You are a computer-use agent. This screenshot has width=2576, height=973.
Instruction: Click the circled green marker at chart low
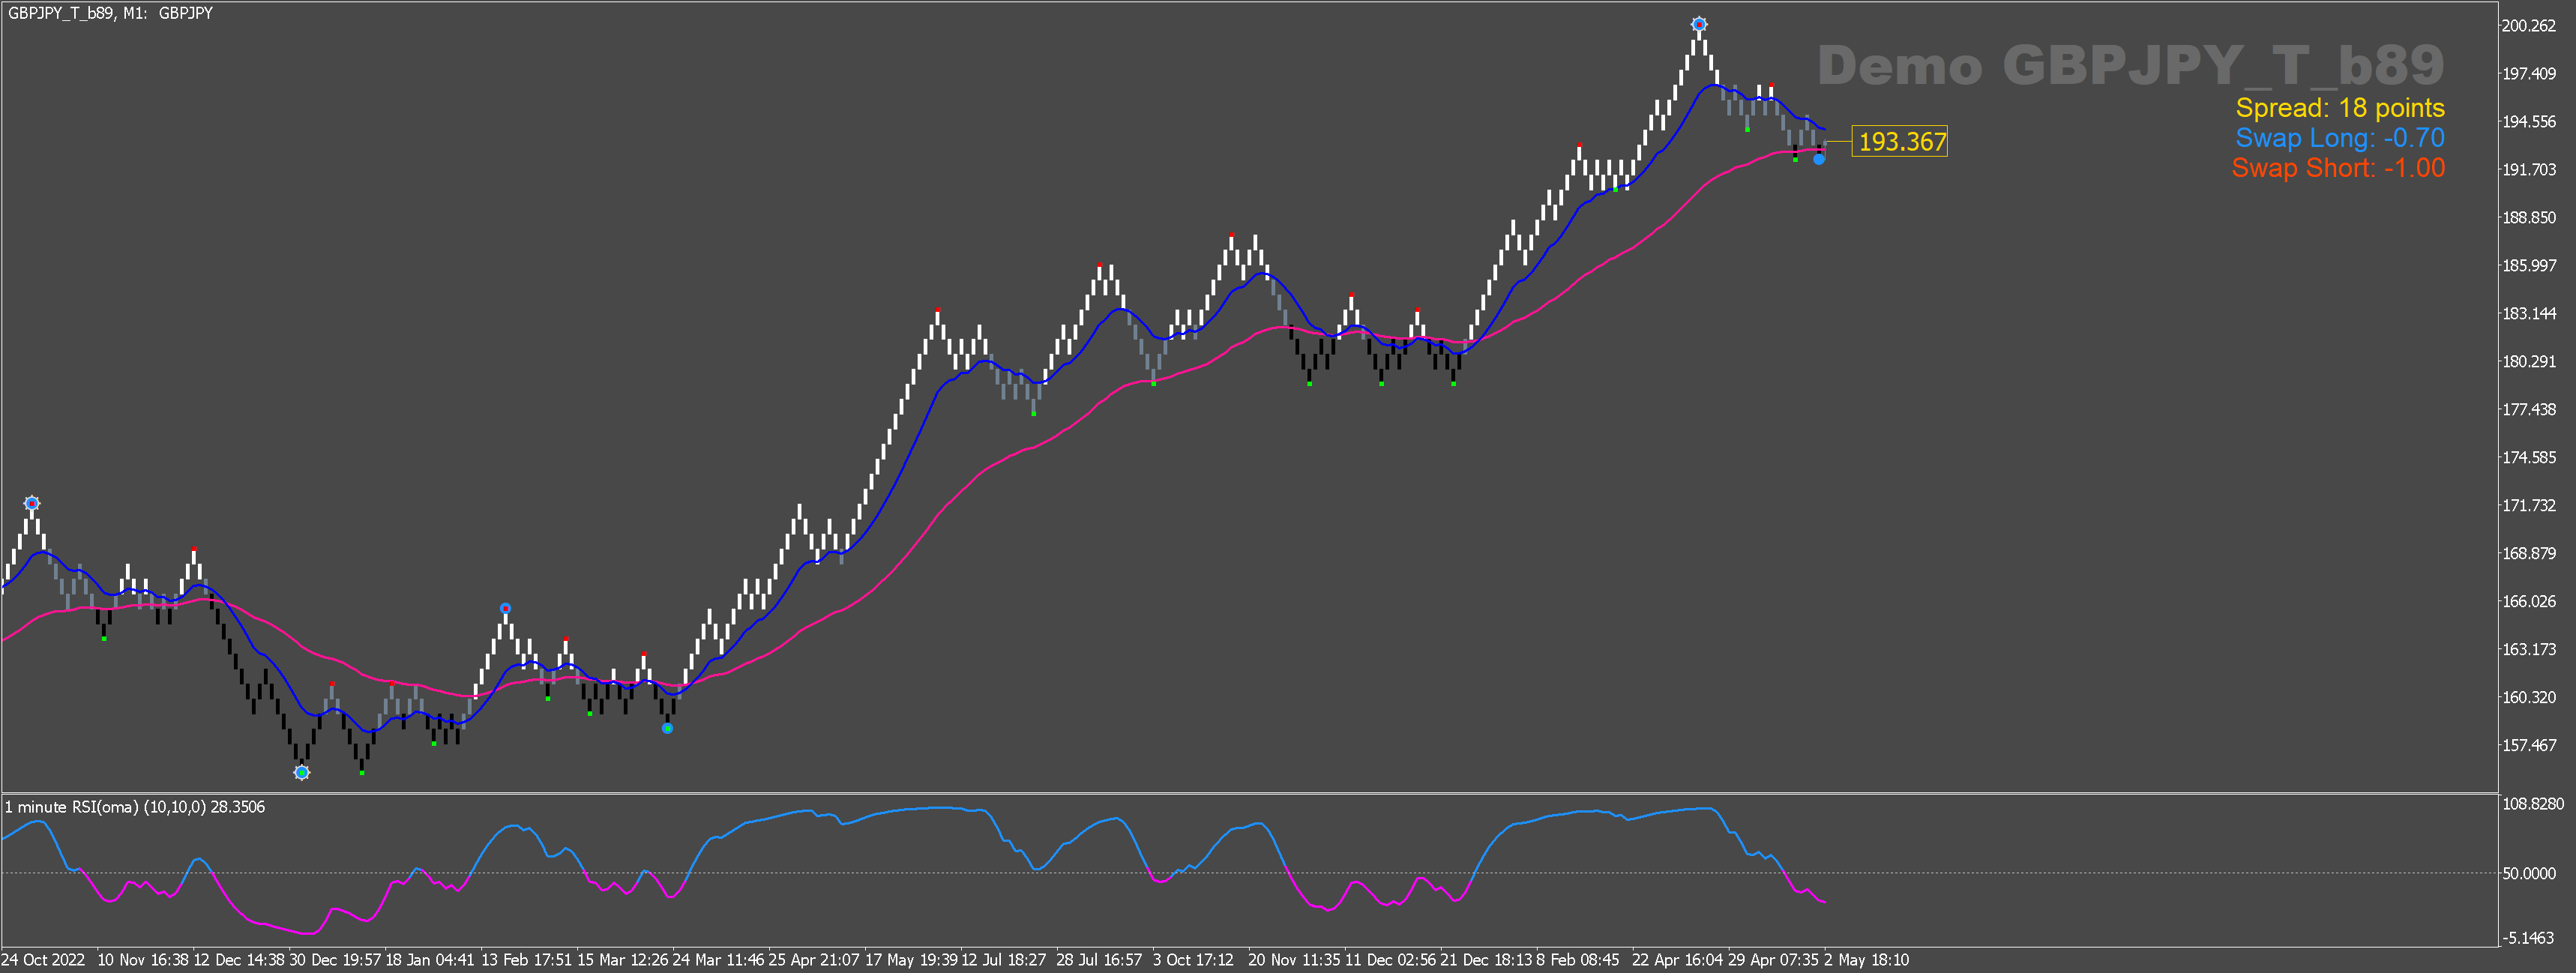pyautogui.click(x=302, y=772)
